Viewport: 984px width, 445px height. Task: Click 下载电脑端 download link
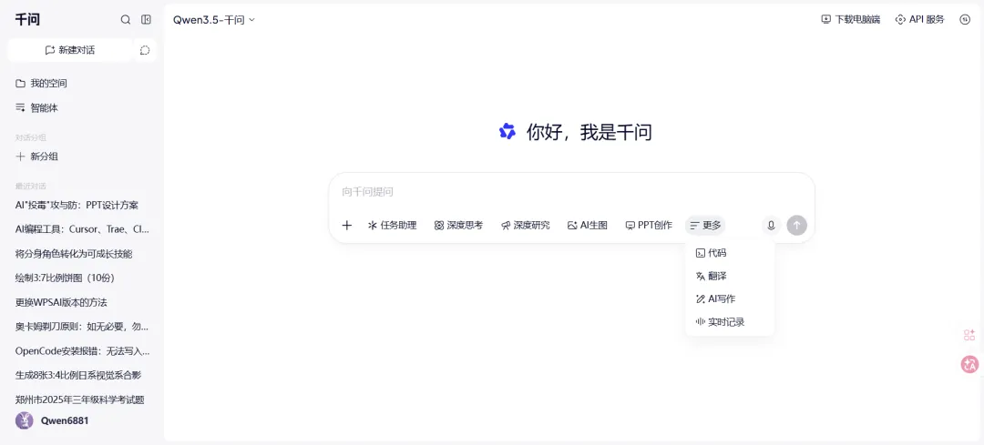[850, 19]
